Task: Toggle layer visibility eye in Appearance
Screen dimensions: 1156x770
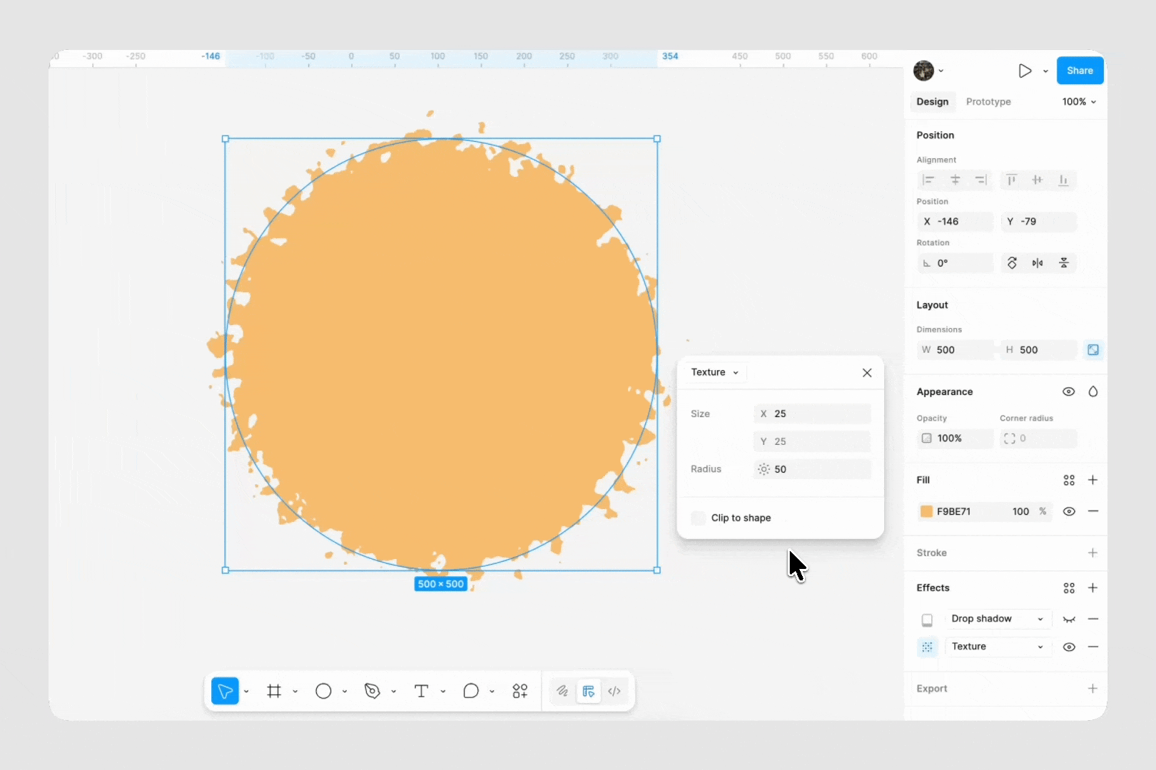Action: (1068, 391)
